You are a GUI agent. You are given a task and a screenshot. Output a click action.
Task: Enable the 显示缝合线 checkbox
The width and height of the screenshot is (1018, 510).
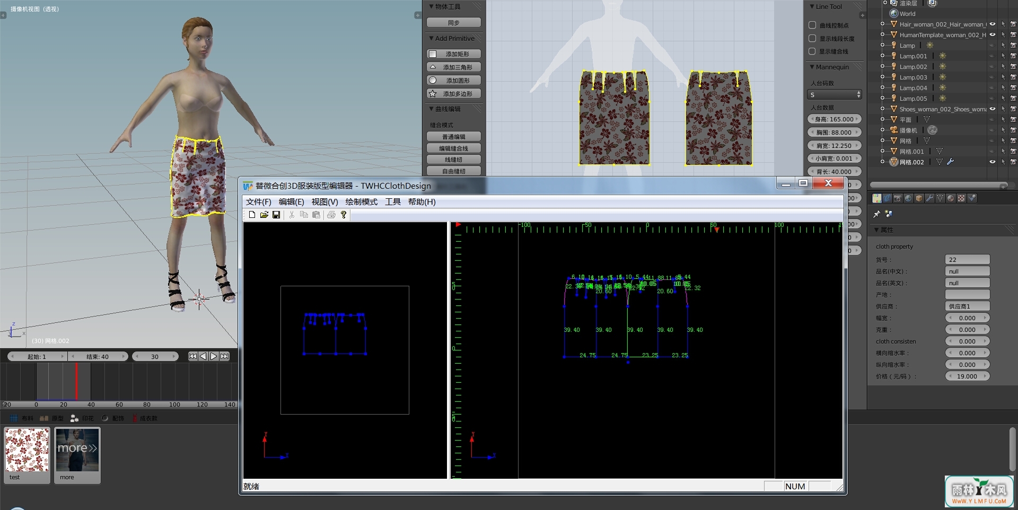click(x=812, y=51)
